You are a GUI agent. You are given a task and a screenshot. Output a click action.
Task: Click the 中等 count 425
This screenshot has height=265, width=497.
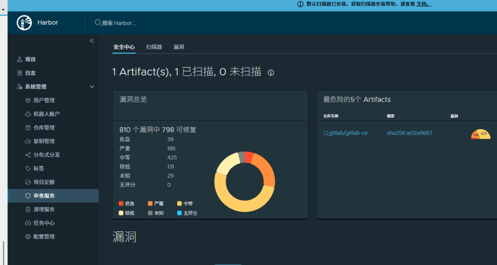click(172, 158)
